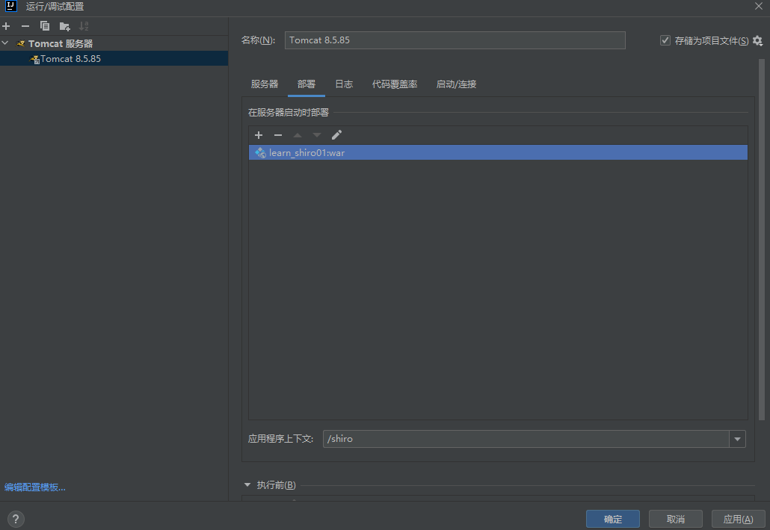Click the 应用程序上下文 text field
The width and height of the screenshot is (770, 530).
pos(526,439)
